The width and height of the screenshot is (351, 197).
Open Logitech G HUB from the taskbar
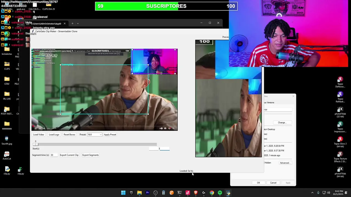[204, 193]
